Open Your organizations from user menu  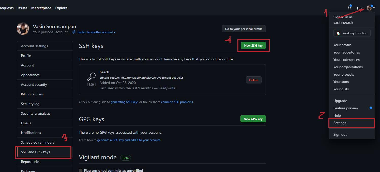coord(352,67)
